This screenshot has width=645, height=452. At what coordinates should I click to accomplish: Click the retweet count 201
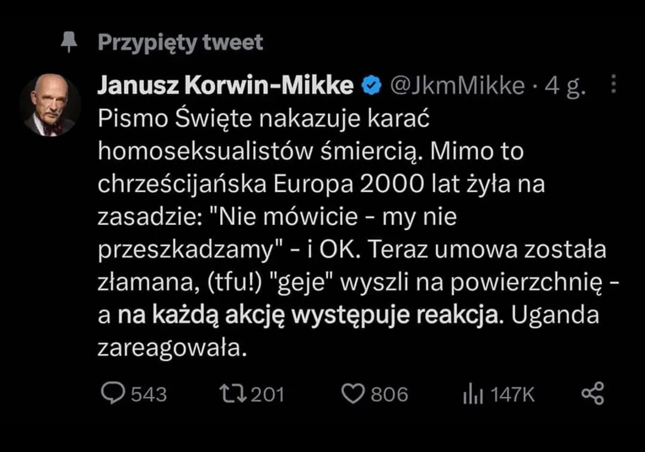pyautogui.click(x=267, y=395)
